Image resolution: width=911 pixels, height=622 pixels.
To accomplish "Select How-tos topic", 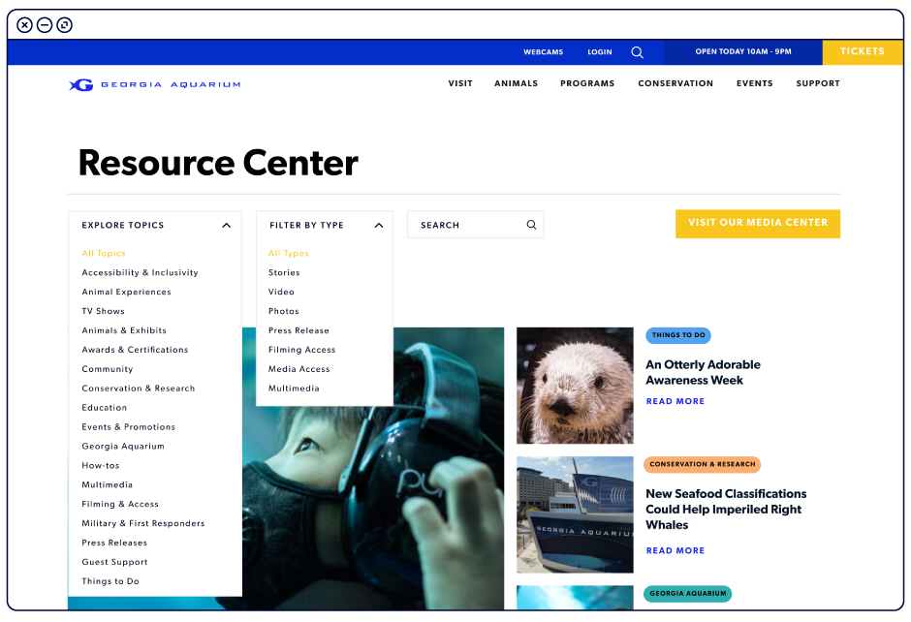I will point(101,465).
